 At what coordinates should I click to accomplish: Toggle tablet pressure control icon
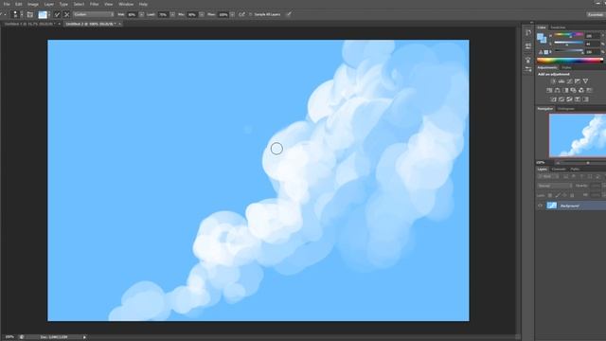click(289, 14)
